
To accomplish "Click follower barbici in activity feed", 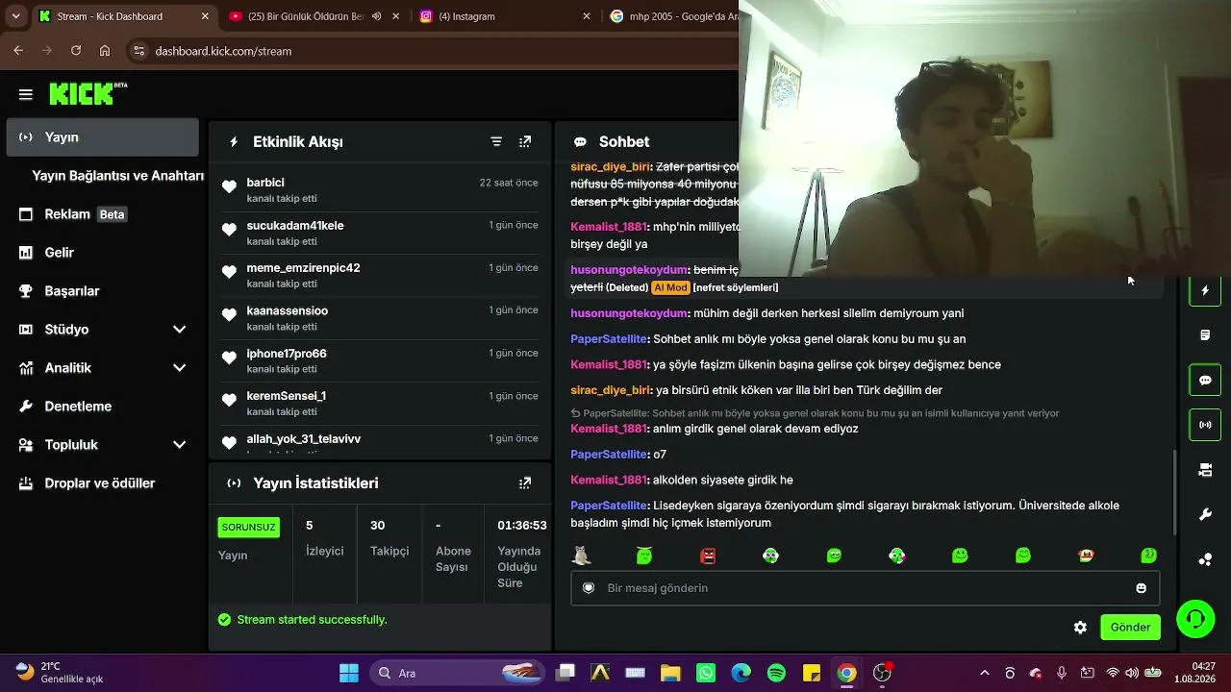I will [265, 183].
